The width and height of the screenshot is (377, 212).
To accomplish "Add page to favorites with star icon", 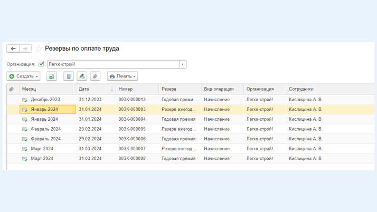I will [x=39, y=49].
